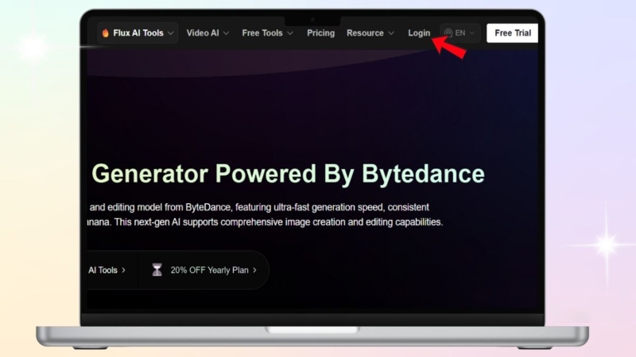This screenshot has height=357, width=636.
Task: Open the Flux AI Tools menu
Action: [138, 33]
